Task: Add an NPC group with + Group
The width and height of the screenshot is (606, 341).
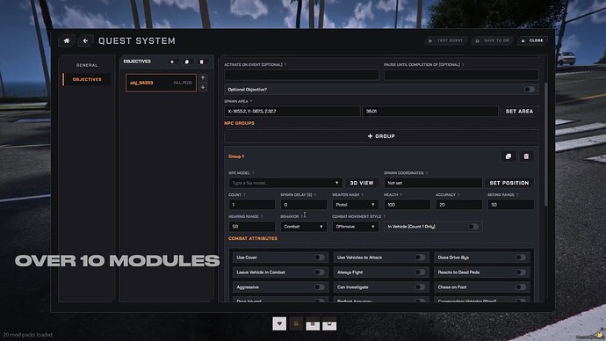Action: pos(381,136)
